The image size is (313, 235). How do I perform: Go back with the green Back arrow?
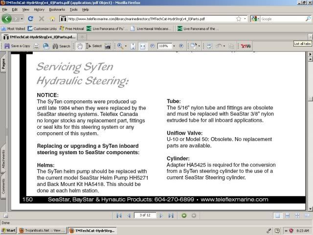pos(6,19)
